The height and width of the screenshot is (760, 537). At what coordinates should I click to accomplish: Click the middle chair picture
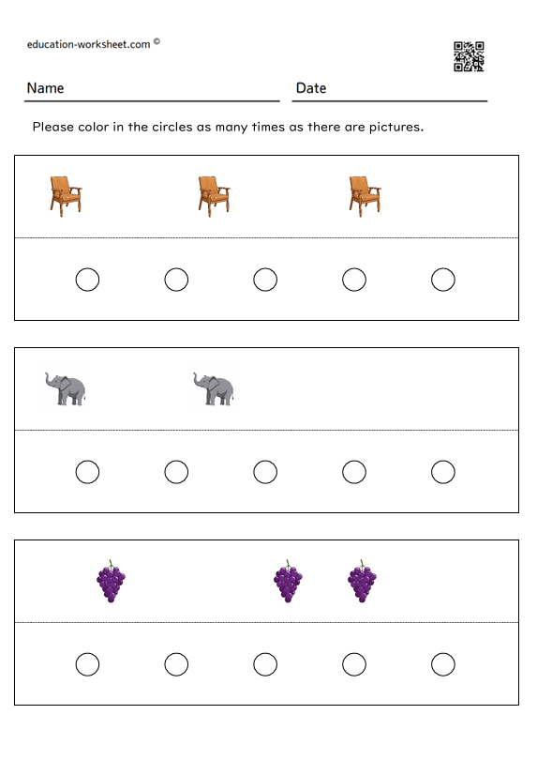(x=214, y=196)
